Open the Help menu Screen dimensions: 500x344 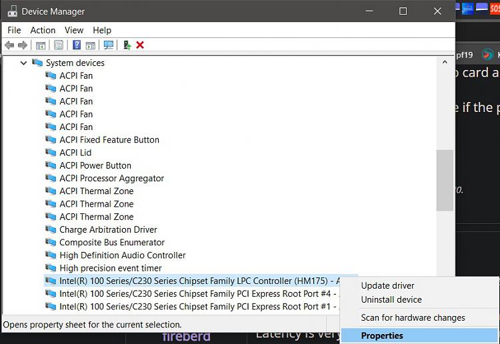pyautogui.click(x=102, y=30)
